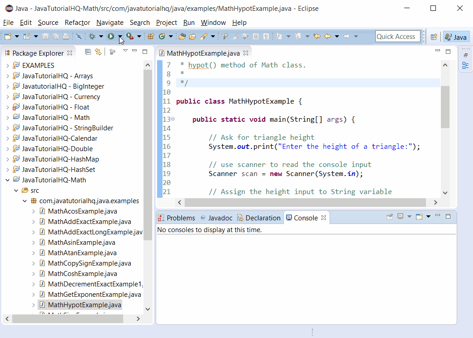Open the New wizard dropdown arrow
Screen dimensions: 473x338
point(17,37)
